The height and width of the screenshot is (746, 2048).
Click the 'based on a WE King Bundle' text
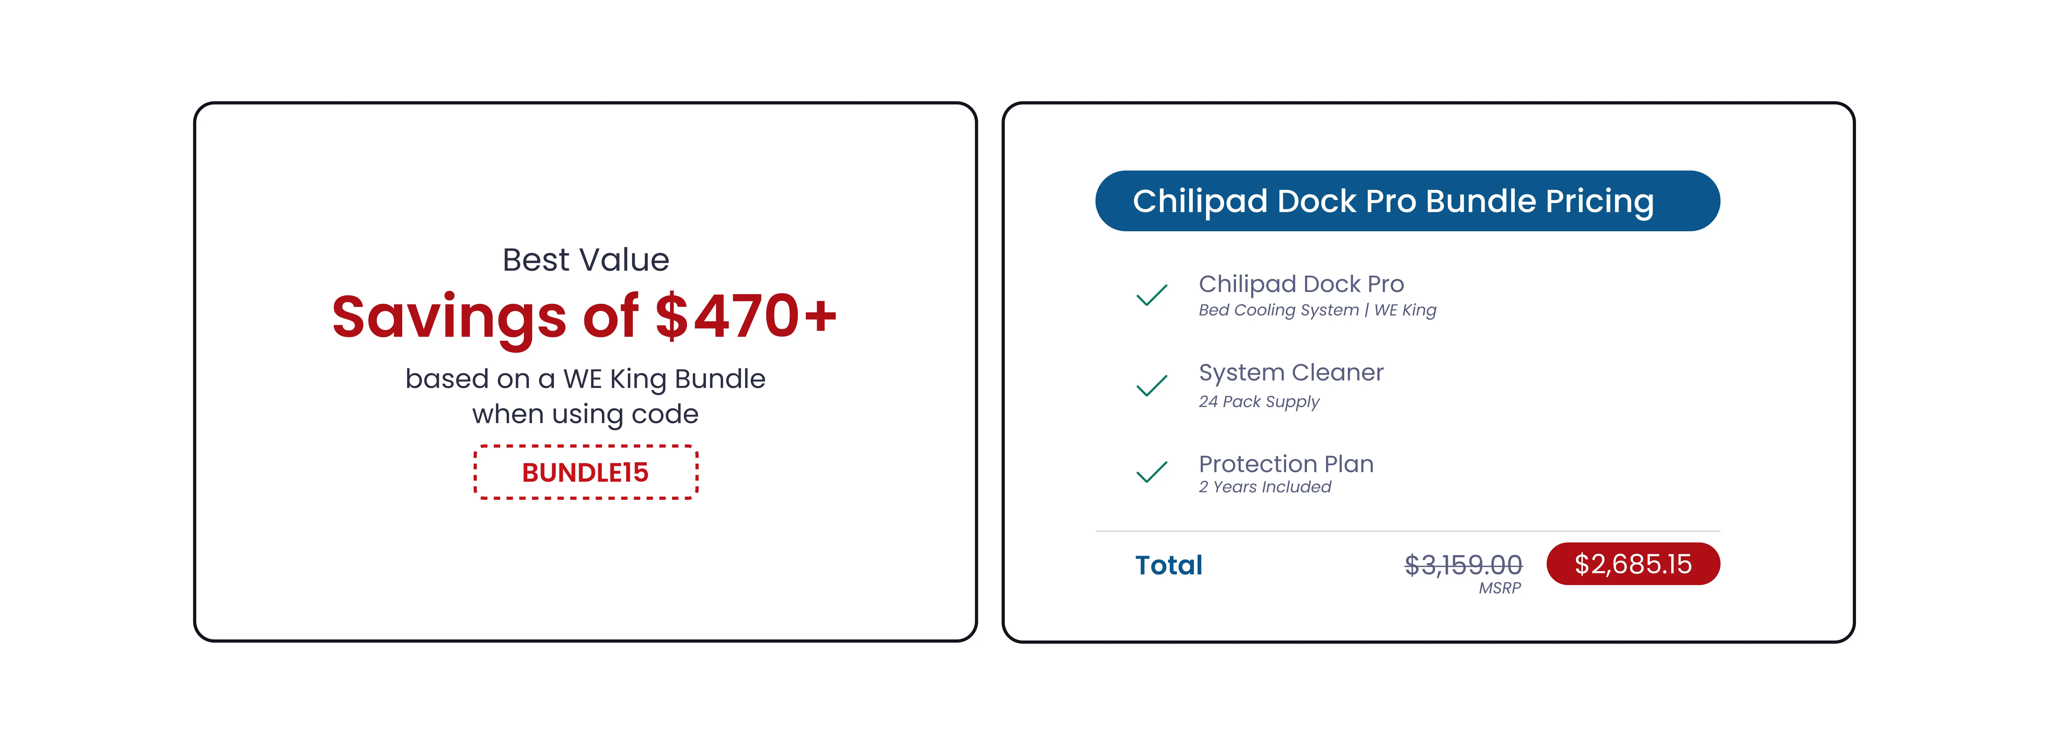[585, 379]
